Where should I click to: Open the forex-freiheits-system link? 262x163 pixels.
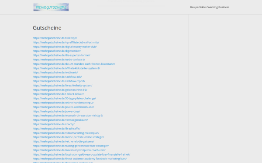62,85
